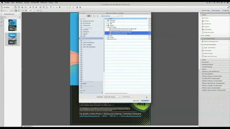Switch to list view in the file dialog
230x129 pixels.
pyautogui.click(x=89, y=16)
